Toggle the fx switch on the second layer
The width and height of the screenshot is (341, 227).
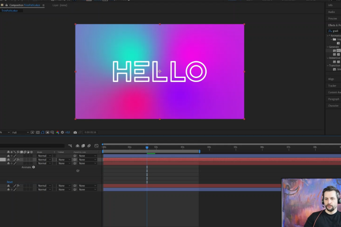[18, 160]
